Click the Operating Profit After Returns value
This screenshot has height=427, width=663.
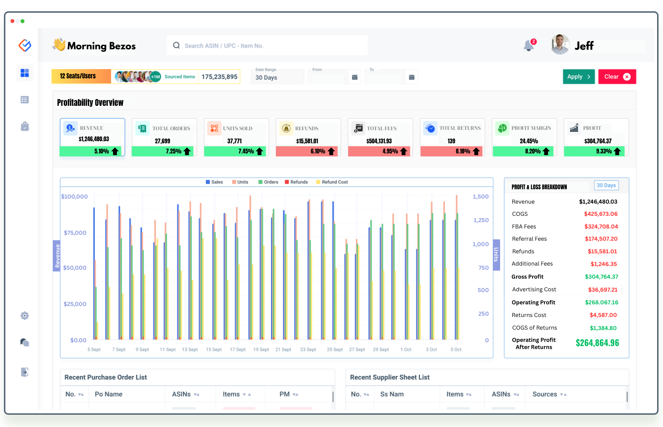(x=597, y=343)
